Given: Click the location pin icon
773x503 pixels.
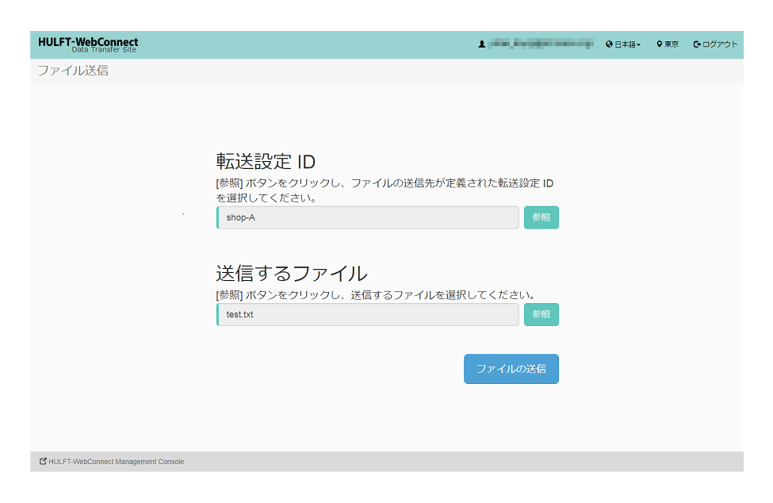Looking at the screenshot, I should [x=659, y=44].
